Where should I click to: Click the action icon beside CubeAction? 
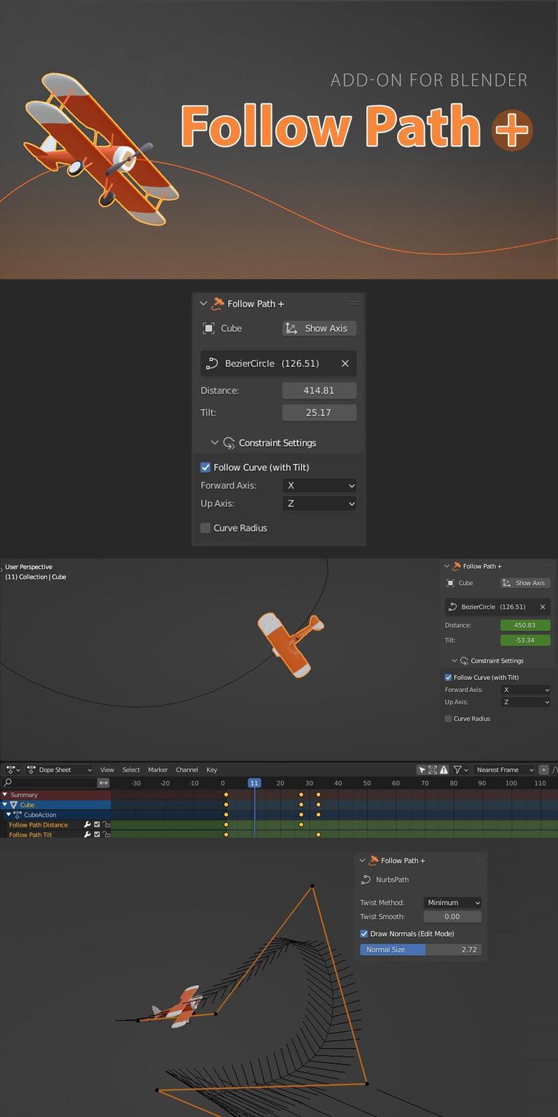[17, 815]
